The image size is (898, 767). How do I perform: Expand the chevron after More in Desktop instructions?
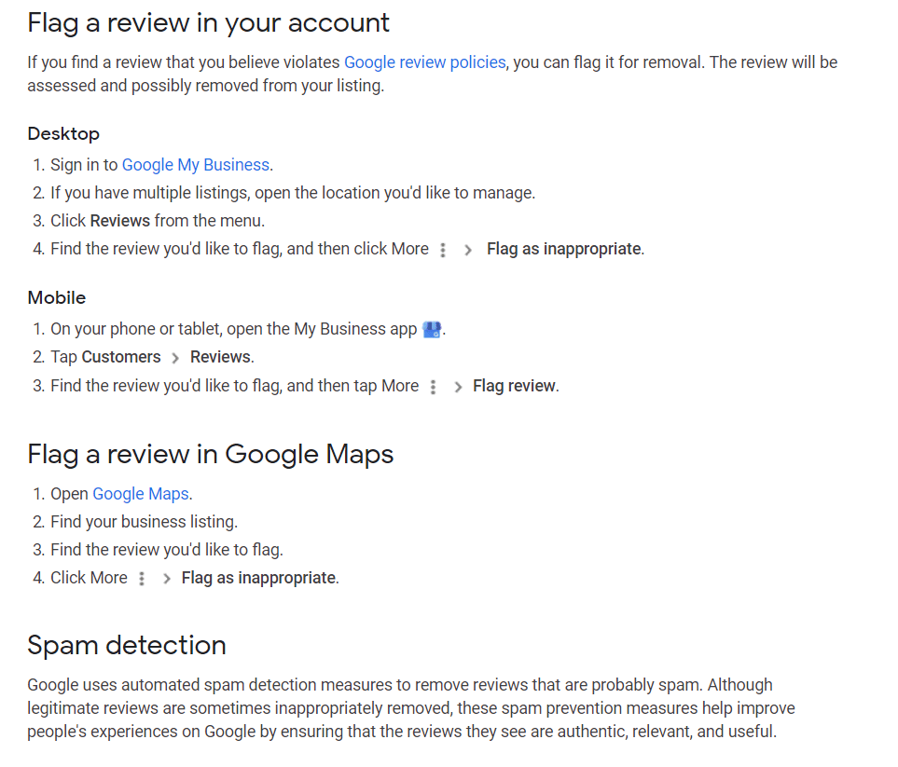pyautogui.click(x=467, y=249)
